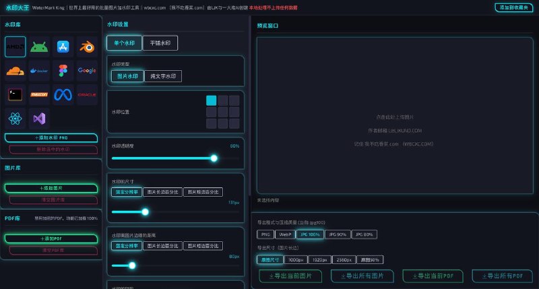539x289 pixels.
Task: Select JPG 90% export quality
Action: (x=338, y=234)
